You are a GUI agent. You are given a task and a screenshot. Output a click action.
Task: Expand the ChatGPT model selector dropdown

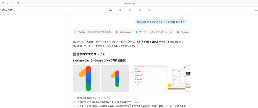pos(9,10)
